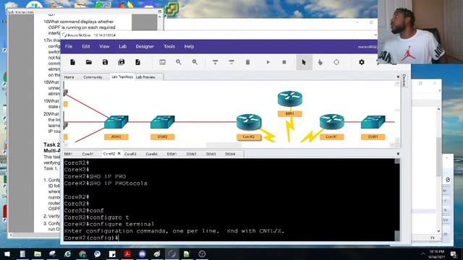Expand the Devices side panel
This screenshot has width=463, height=260.
404,81
